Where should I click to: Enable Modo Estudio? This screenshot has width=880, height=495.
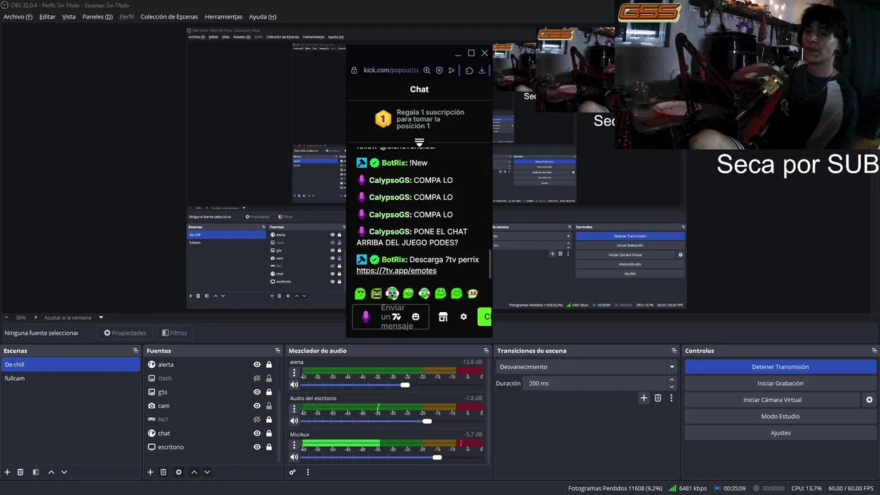coord(780,416)
